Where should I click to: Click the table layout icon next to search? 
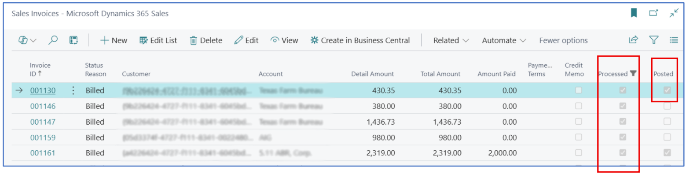(x=73, y=40)
